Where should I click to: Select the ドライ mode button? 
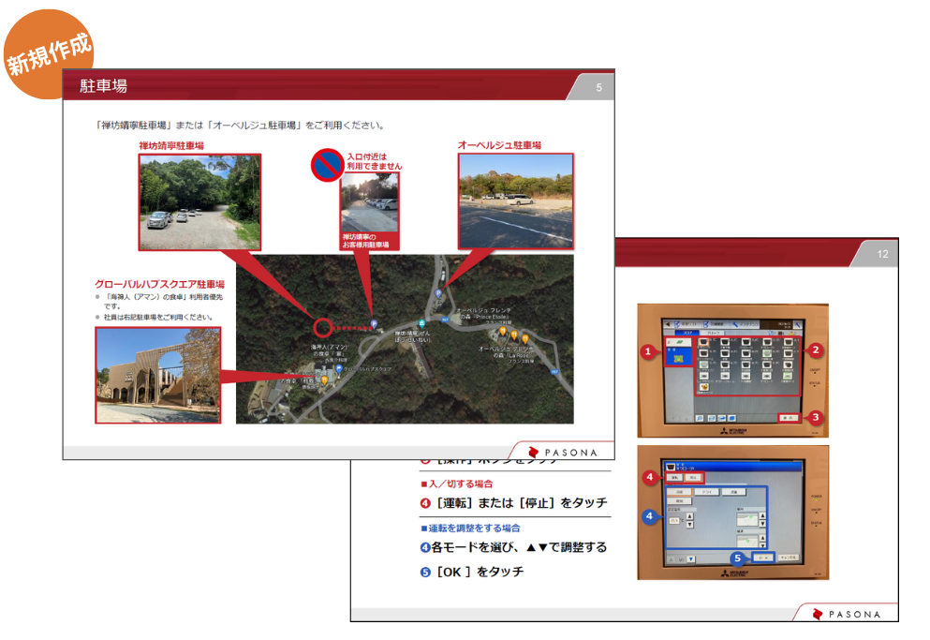click(x=704, y=491)
